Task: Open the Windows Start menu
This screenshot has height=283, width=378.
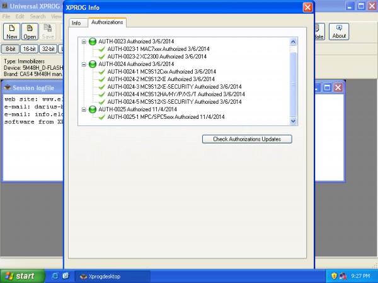Action: click(23, 276)
